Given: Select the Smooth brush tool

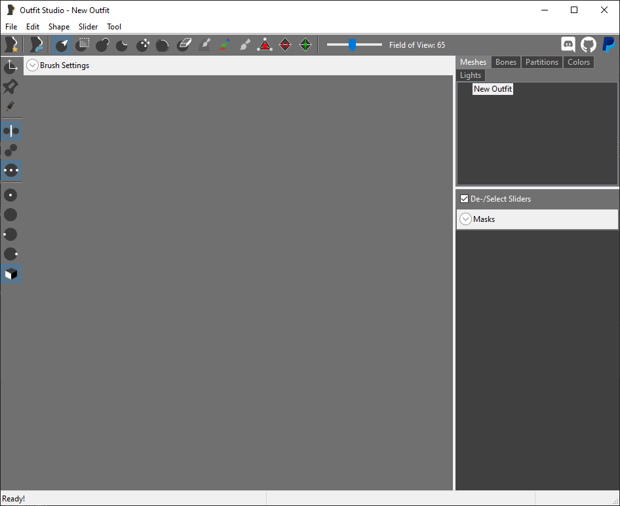Looking at the screenshot, I should (163, 45).
